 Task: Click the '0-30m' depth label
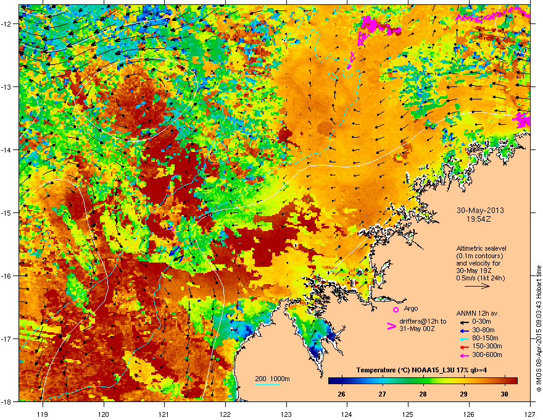[481, 322]
